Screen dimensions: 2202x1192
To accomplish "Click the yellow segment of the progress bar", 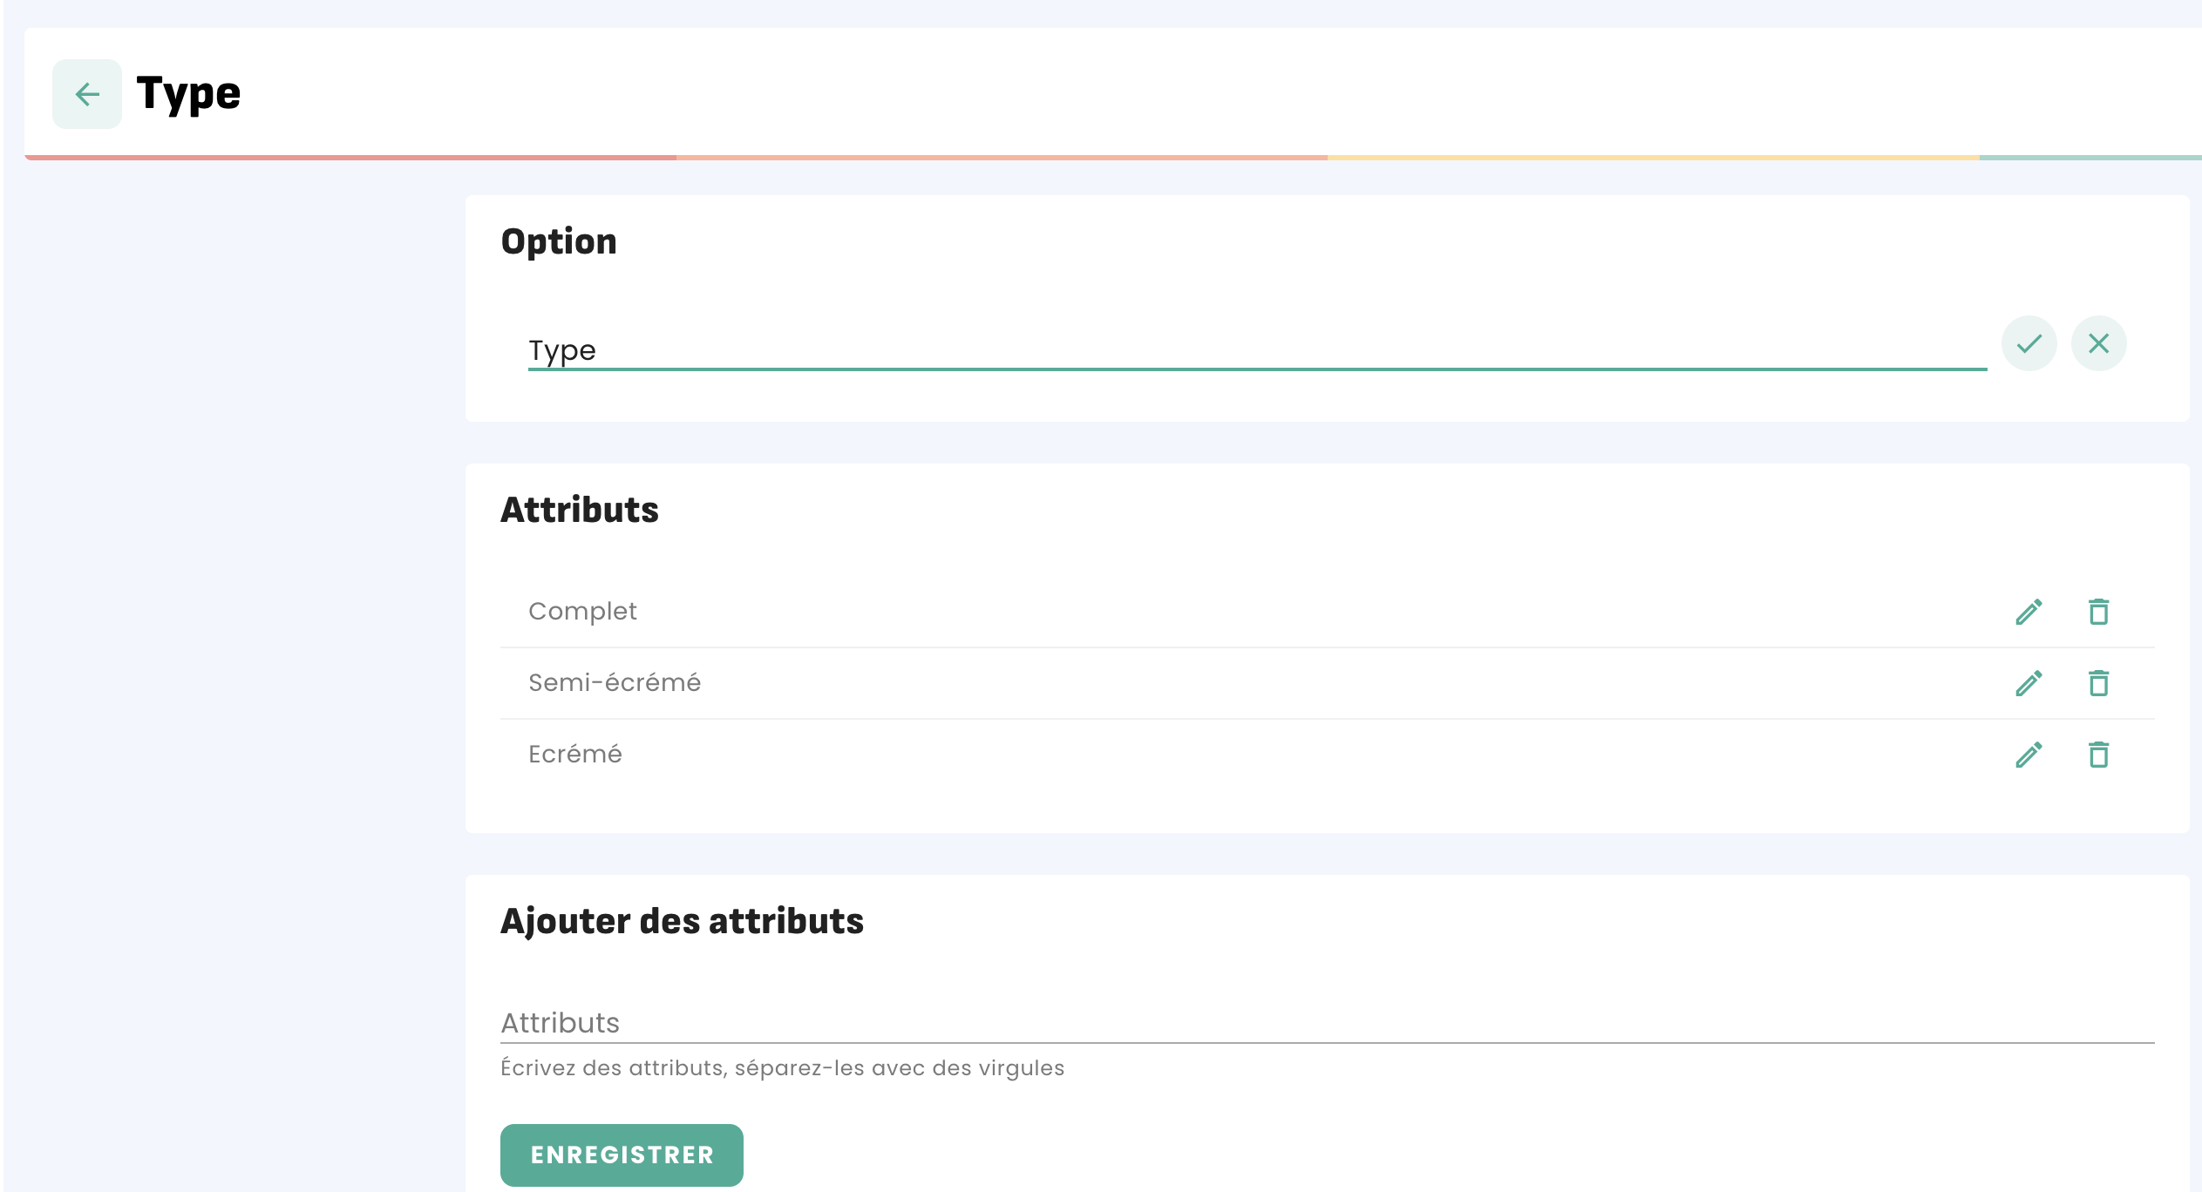I will tap(1652, 158).
